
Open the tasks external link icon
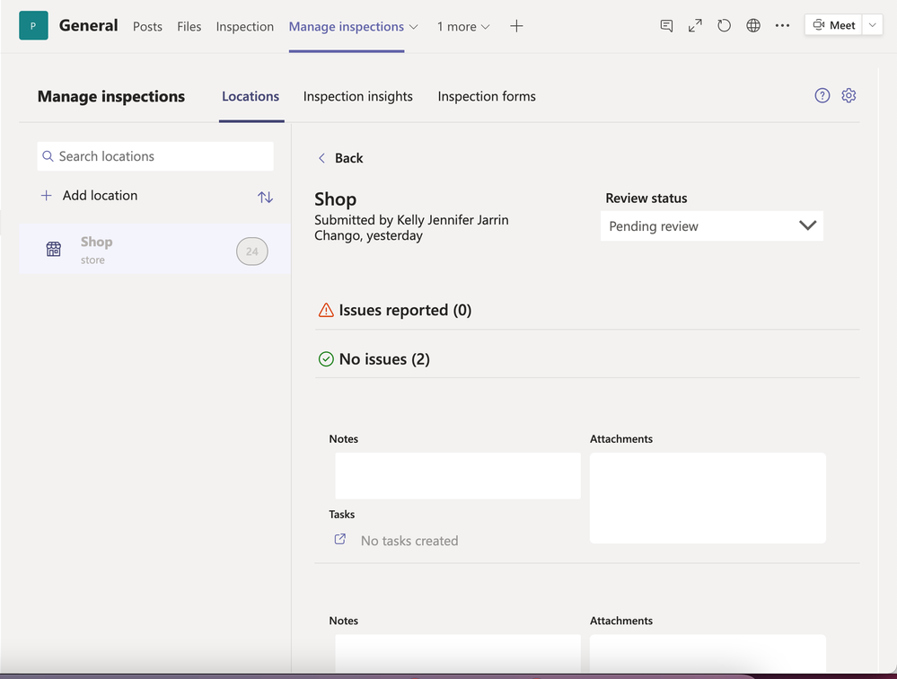coord(339,540)
